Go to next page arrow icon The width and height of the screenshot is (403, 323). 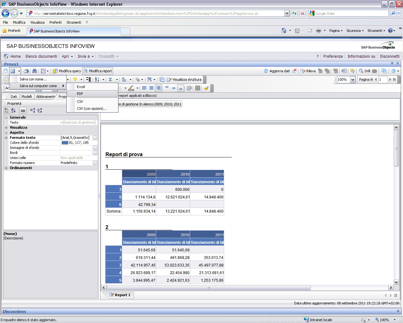click(390, 79)
